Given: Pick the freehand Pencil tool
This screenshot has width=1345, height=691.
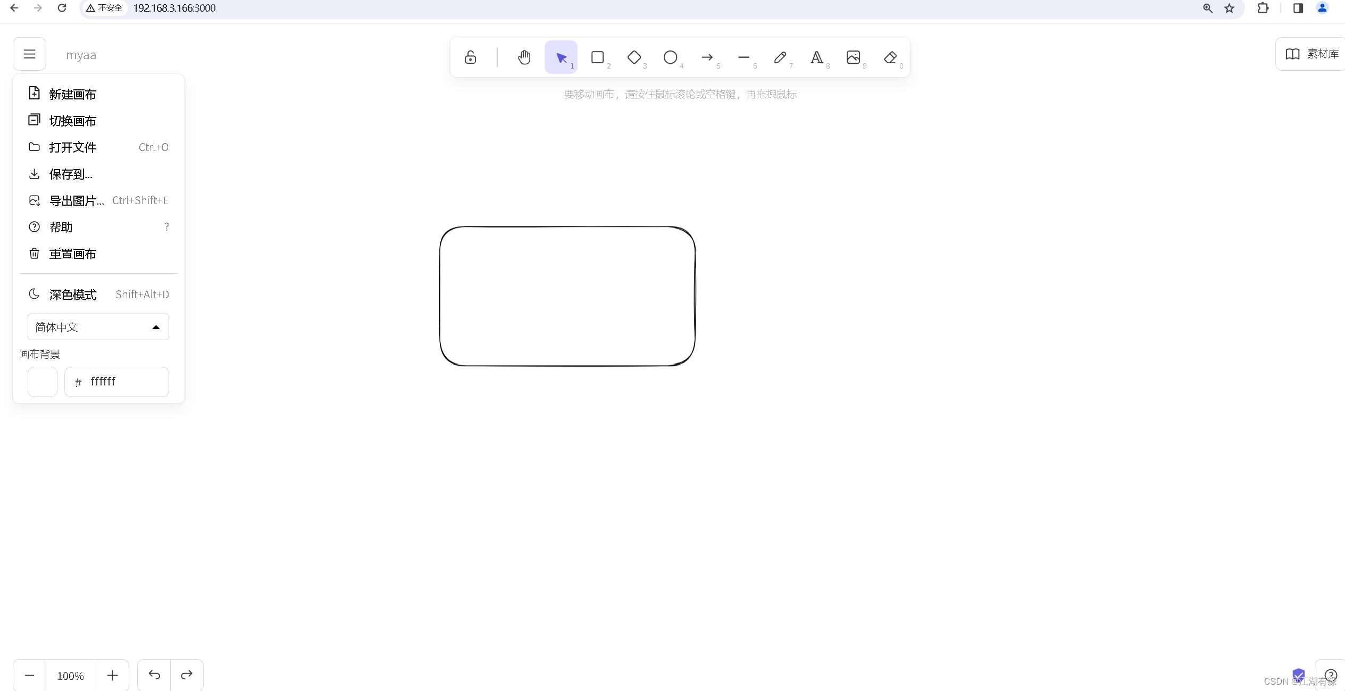Looking at the screenshot, I should pyautogui.click(x=780, y=57).
